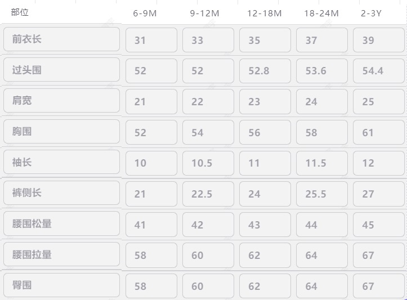Viewport: 407px width, 300px height.
Task: Click the 6-9M size column header
Action: (145, 14)
